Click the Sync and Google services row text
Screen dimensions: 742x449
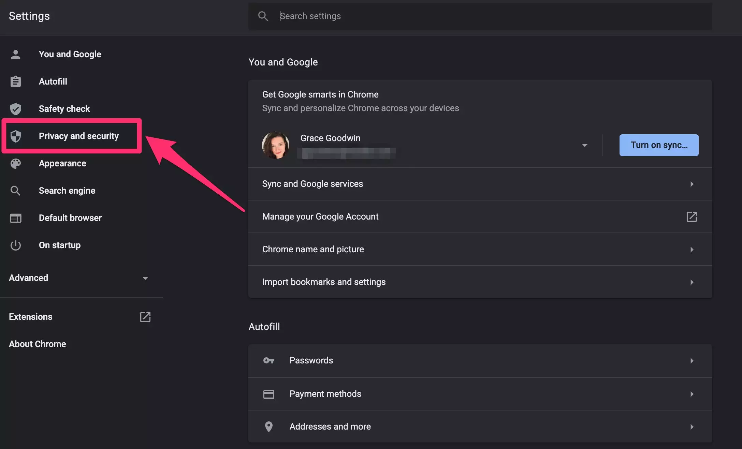tap(312, 184)
